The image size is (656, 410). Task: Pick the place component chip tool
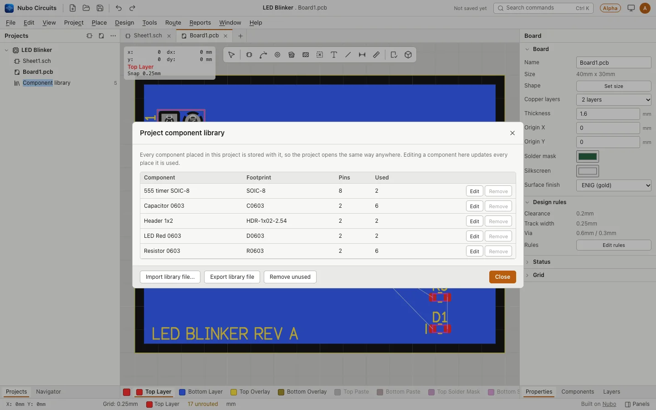click(x=249, y=55)
